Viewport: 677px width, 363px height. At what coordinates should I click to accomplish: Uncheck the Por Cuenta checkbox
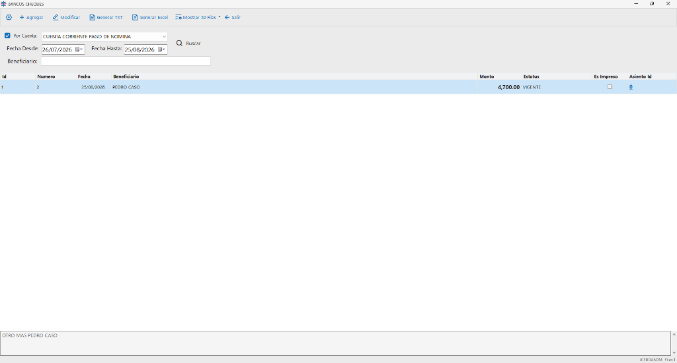point(7,36)
